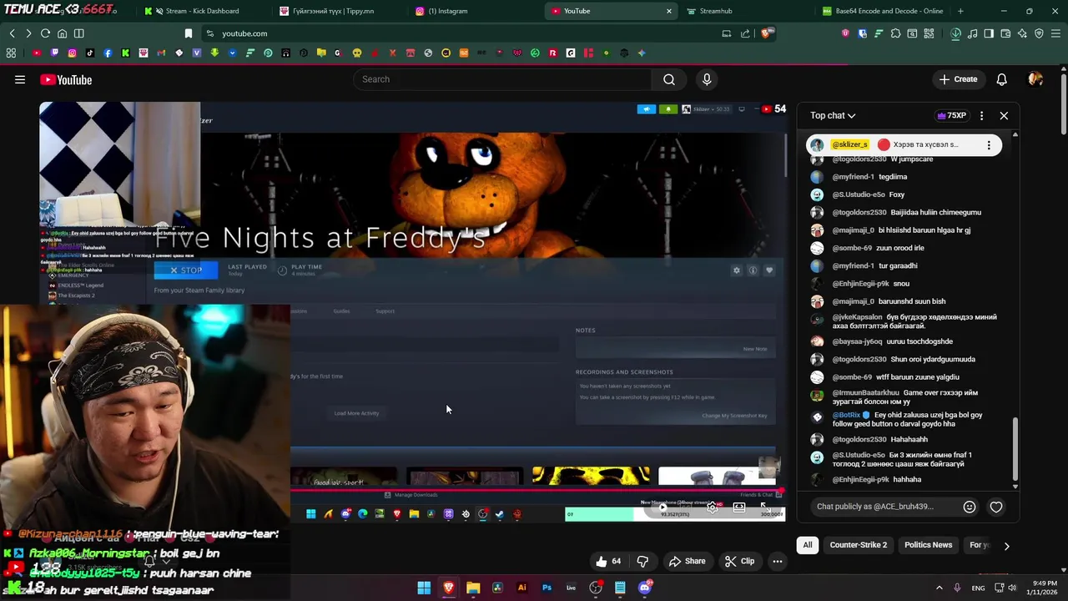This screenshot has height=601, width=1068.
Task: Open the YouTube guide hamburger menu
Action: pyautogui.click(x=20, y=79)
